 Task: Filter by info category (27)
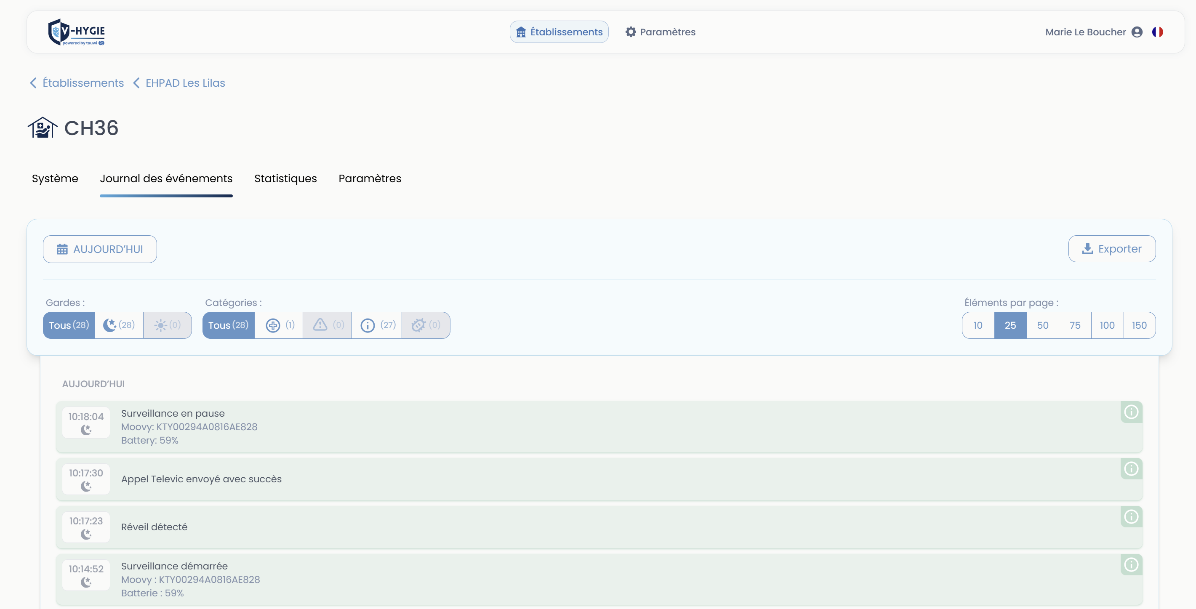pos(376,325)
